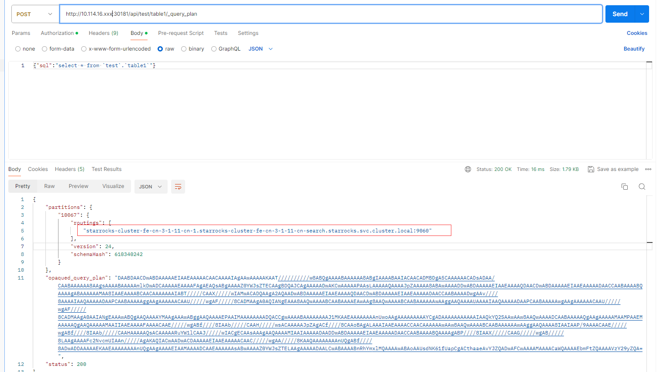The height and width of the screenshot is (372, 660).
Task: Click the "status": 200 line
Action: 66,364
